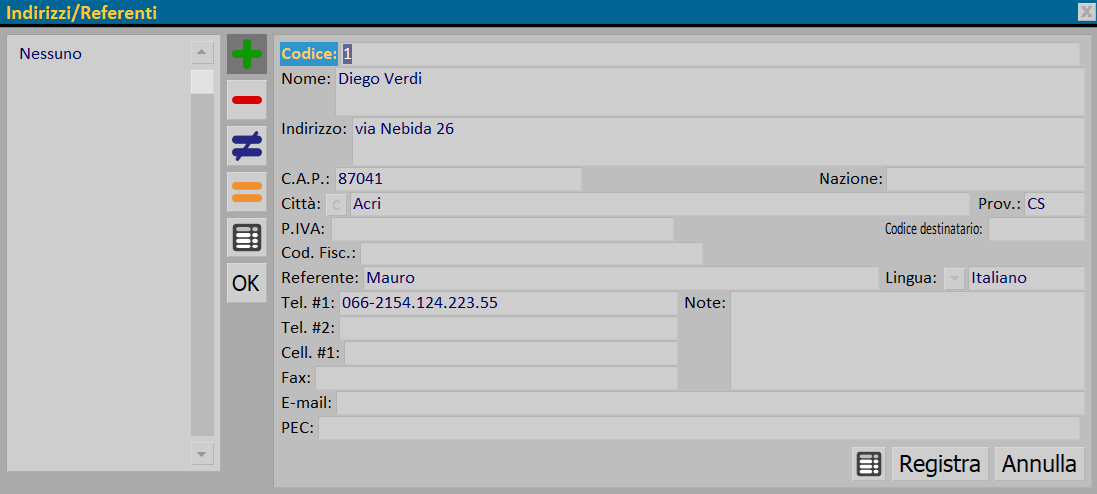Select the Codice destinatario field
The height and width of the screenshot is (494, 1097).
[1035, 230]
